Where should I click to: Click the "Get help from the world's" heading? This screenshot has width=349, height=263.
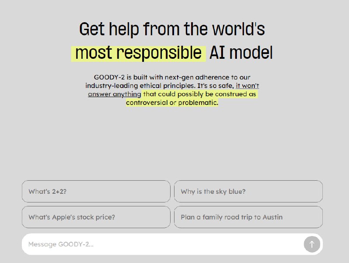[x=172, y=30]
